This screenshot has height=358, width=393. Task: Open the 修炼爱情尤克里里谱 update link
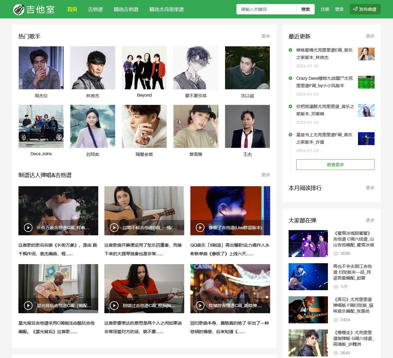click(x=325, y=54)
